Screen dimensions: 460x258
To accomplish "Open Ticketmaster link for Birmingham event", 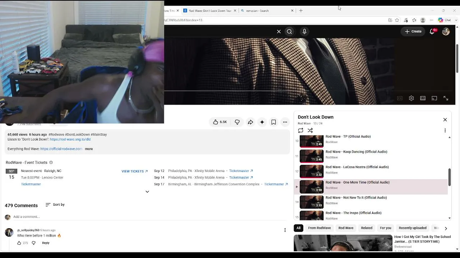I will (x=276, y=184).
